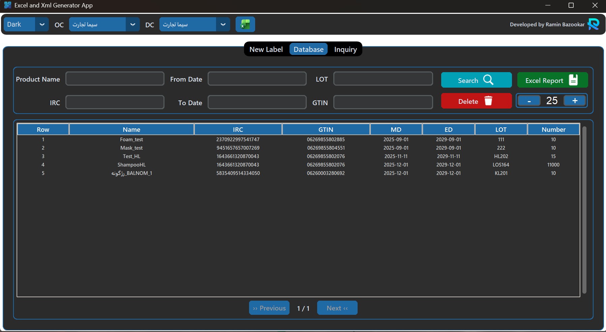Expand the DC company dropdown
This screenshot has width=606, height=332.
pyautogui.click(x=223, y=24)
